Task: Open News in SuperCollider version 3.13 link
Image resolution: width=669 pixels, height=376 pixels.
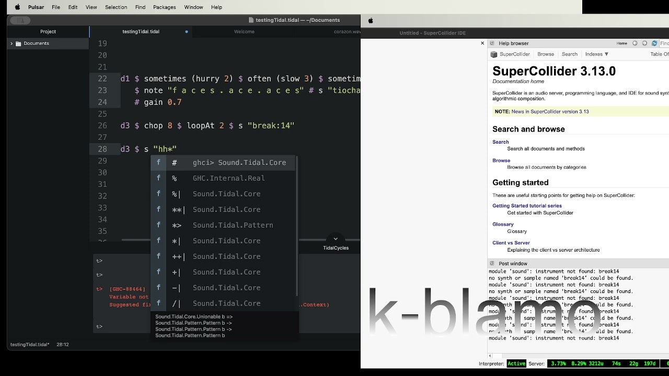Action: 550,112
